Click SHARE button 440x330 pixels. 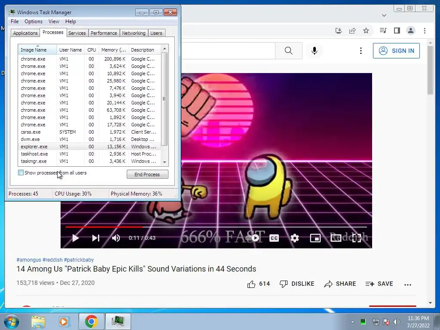coord(340,284)
